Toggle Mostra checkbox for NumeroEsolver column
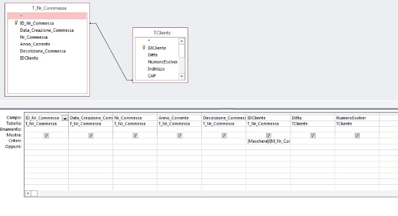Image resolution: width=398 pixels, height=216 pixels. pos(357,135)
